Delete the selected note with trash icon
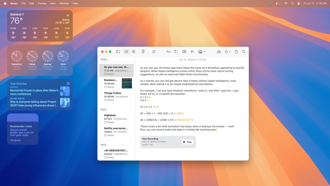Screen dimensions: 330x186 (x=143, y=52)
